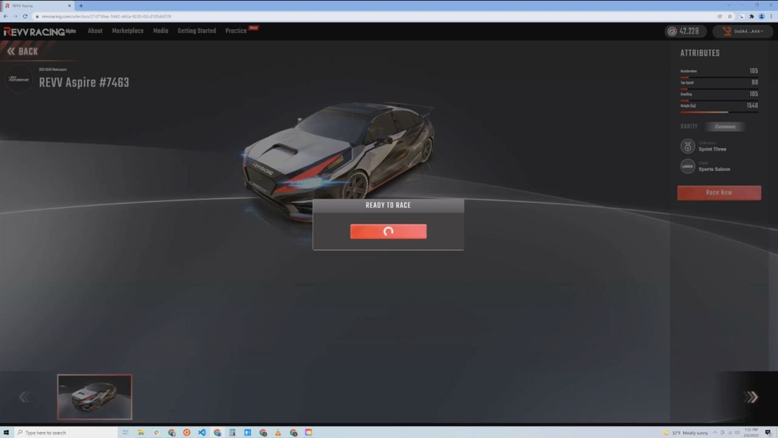Viewport: 778px width, 438px height.
Task: Click the loading button in Ready To Race dialog
Action: (388, 231)
